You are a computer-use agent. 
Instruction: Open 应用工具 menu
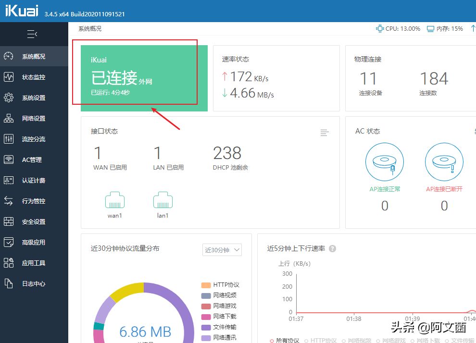pos(34,263)
